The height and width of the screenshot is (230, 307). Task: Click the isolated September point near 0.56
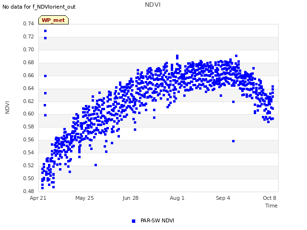point(233,141)
